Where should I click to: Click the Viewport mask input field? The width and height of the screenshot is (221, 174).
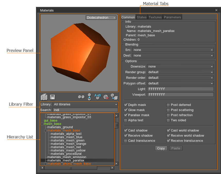pos(180,94)
